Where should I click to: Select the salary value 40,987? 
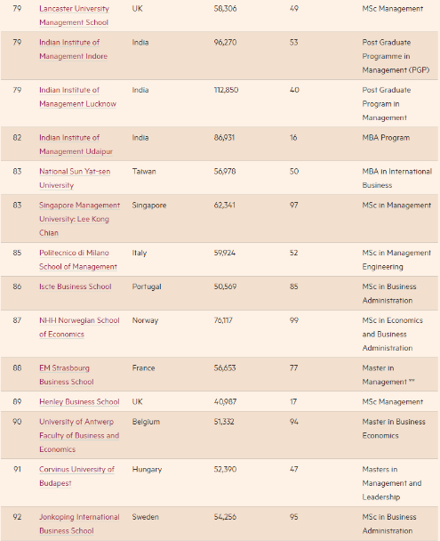[225, 402]
